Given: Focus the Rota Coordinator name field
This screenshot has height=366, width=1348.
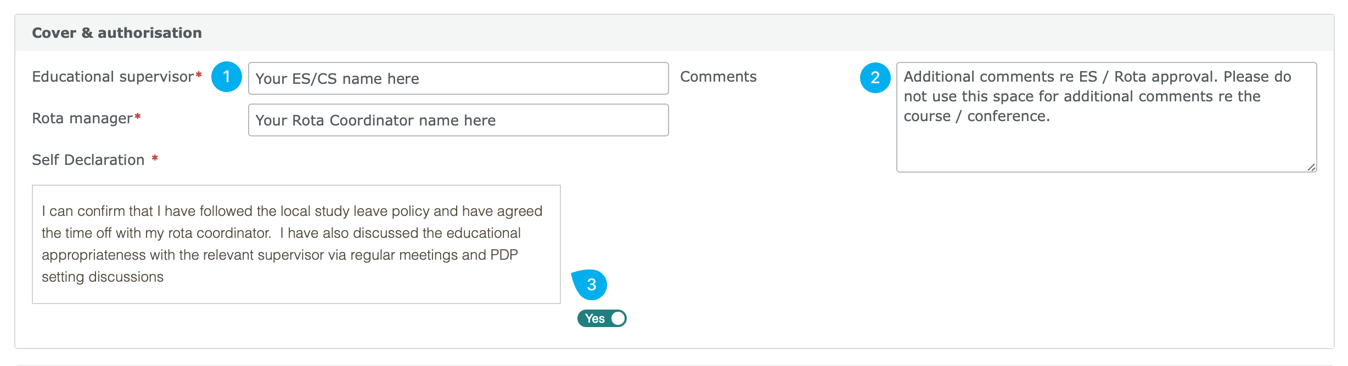Looking at the screenshot, I should coord(458,120).
